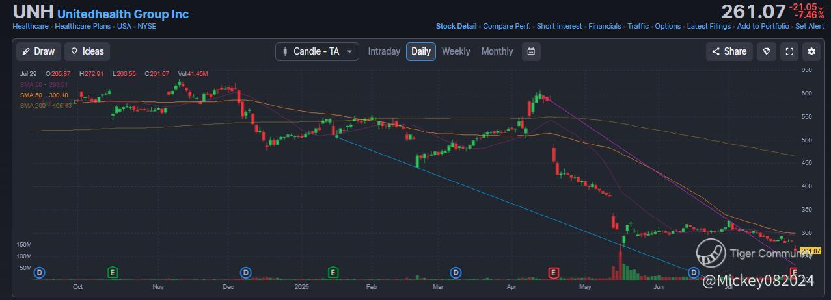This screenshot has width=831, height=300.
Task: Click Add to Portfolio link
Action: coord(763,27)
